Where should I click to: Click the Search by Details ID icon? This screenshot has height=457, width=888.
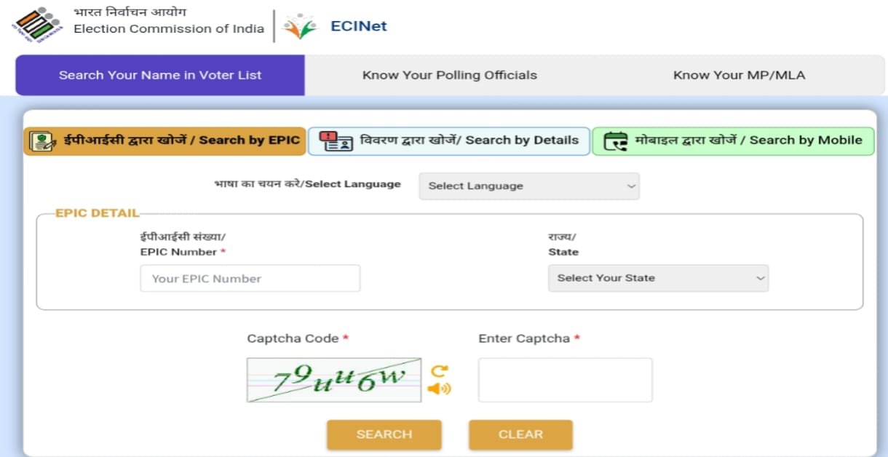pyautogui.click(x=336, y=141)
